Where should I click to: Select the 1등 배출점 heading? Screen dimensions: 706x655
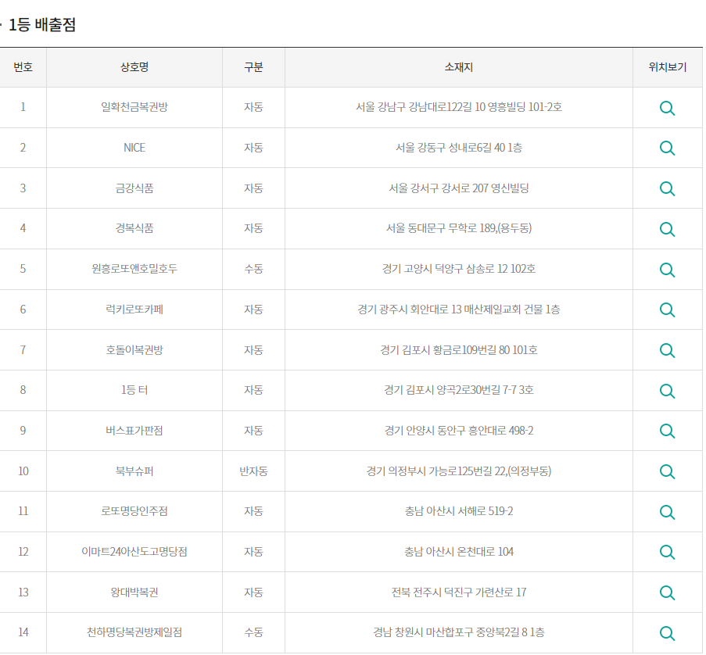42,24
